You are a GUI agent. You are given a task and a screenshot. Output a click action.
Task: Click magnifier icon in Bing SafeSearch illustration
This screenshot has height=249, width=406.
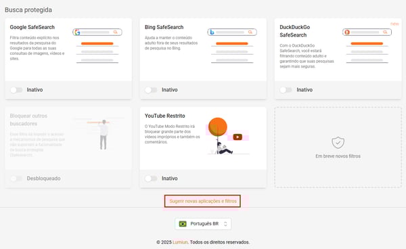pos(250,32)
